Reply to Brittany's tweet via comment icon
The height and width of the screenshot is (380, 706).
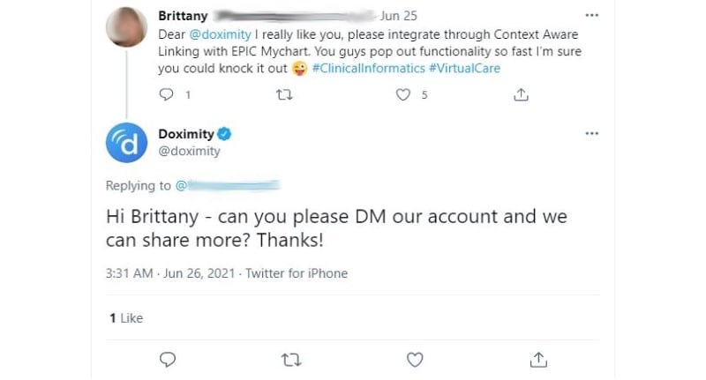[167, 94]
